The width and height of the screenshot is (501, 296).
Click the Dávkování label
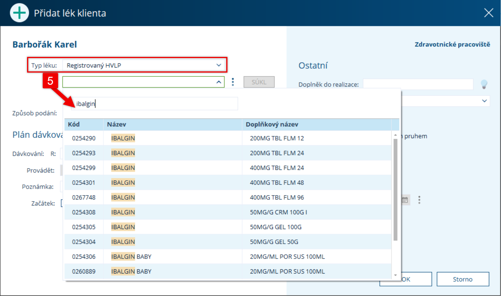[x=28, y=154]
